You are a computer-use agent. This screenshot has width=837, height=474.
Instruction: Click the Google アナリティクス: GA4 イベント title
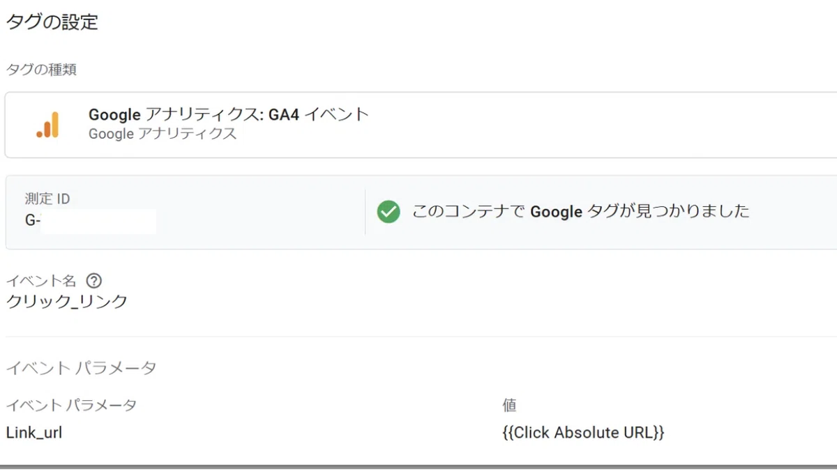click(229, 114)
